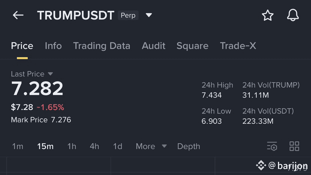Set chart interval to 1m
The width and height of the screenshot is (311, 175).
[x=18, y=146]
